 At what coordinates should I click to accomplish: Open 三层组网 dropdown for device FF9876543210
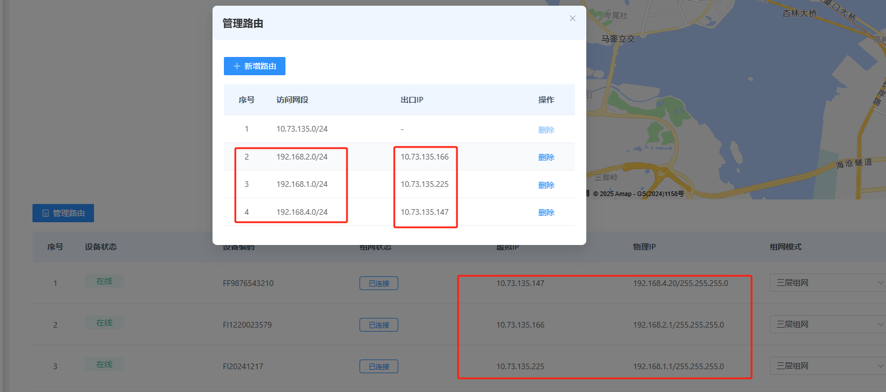coord(827,283)
